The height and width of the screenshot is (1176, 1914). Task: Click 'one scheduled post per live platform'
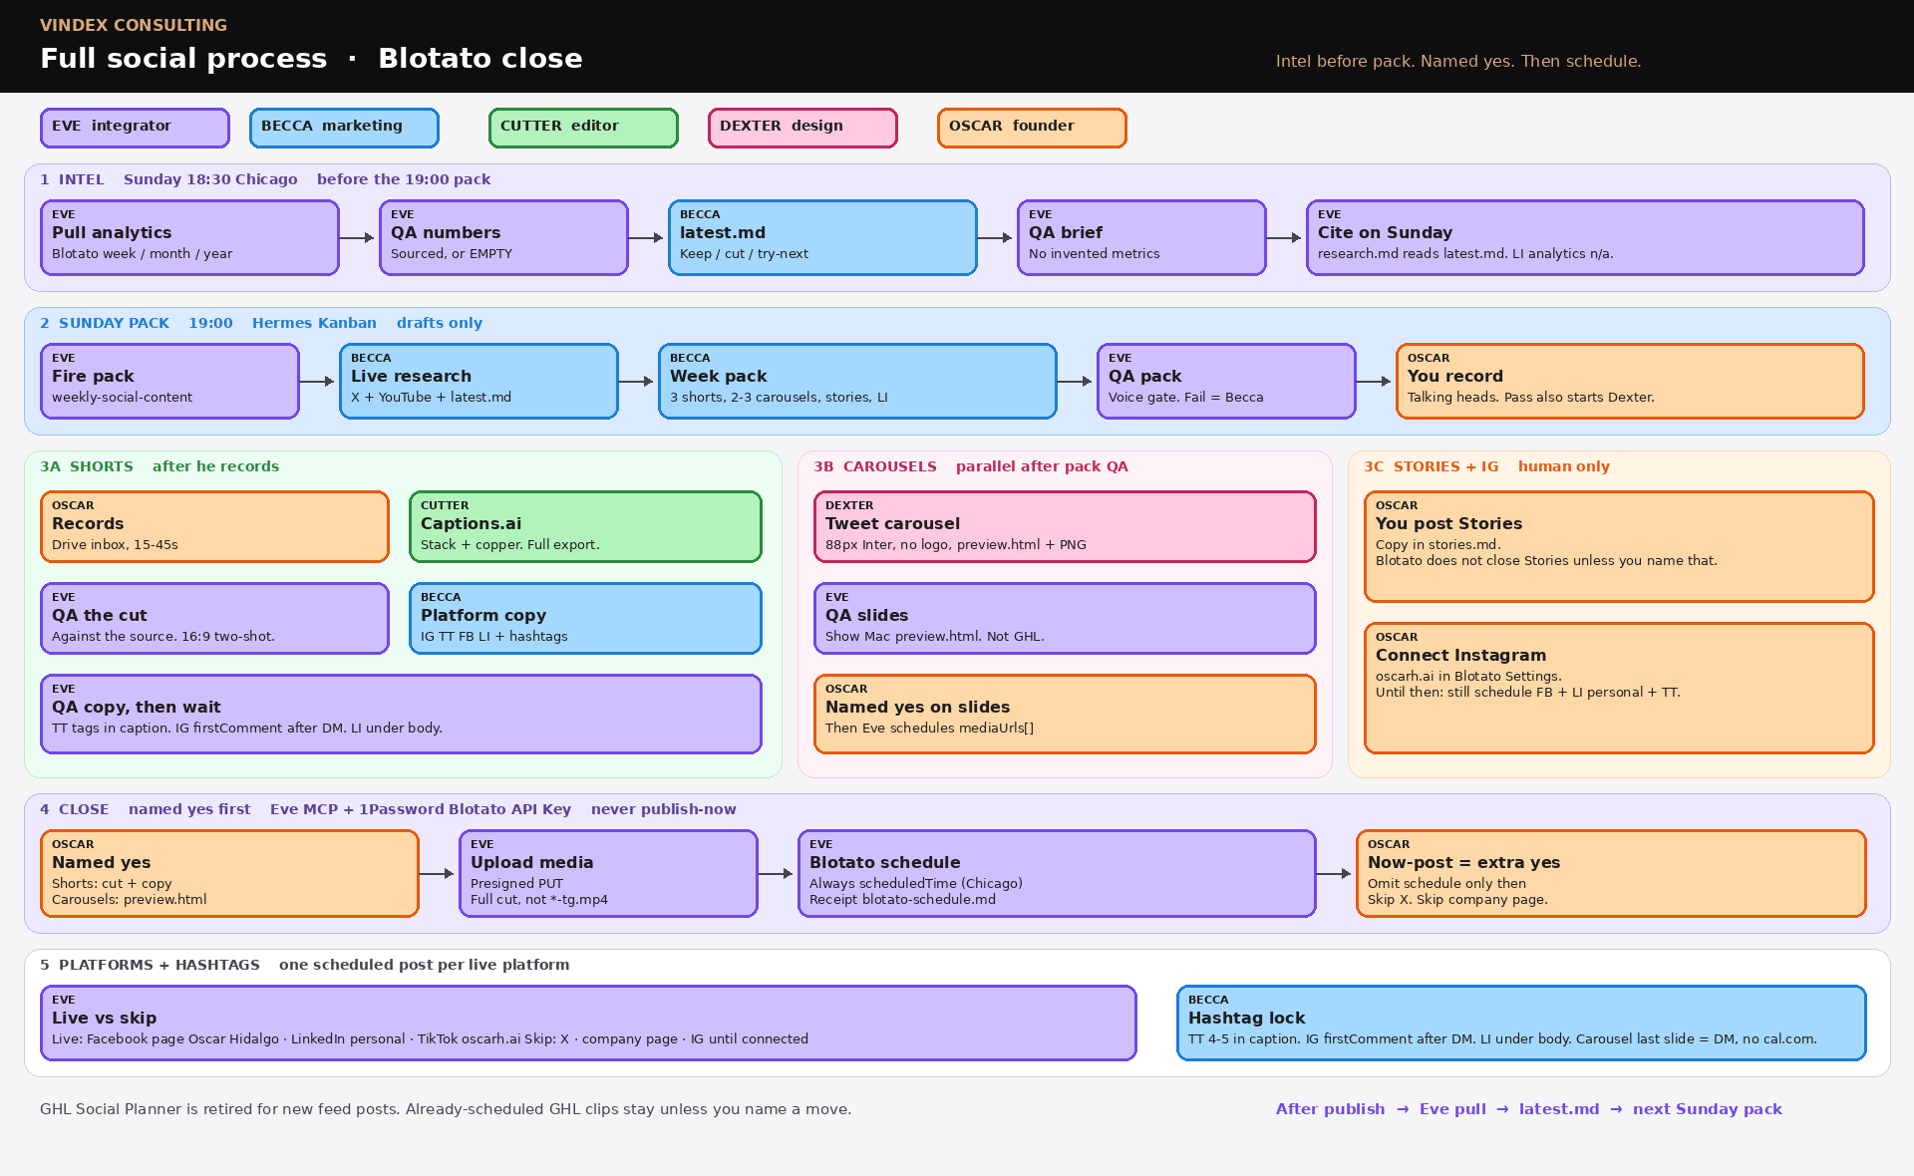425,965
